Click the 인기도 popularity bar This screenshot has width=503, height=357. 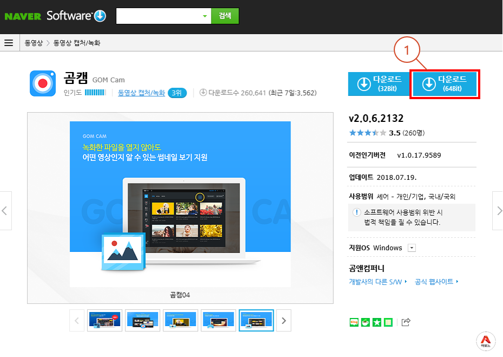(x=95, y=93)
